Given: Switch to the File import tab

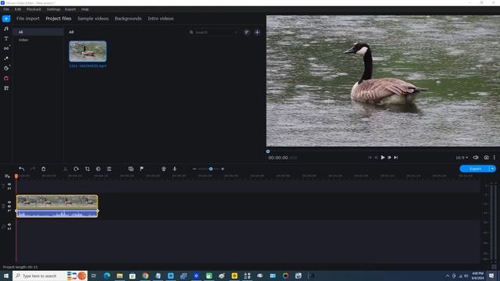Looking at the screenshot, I should [x=28, y=19].
